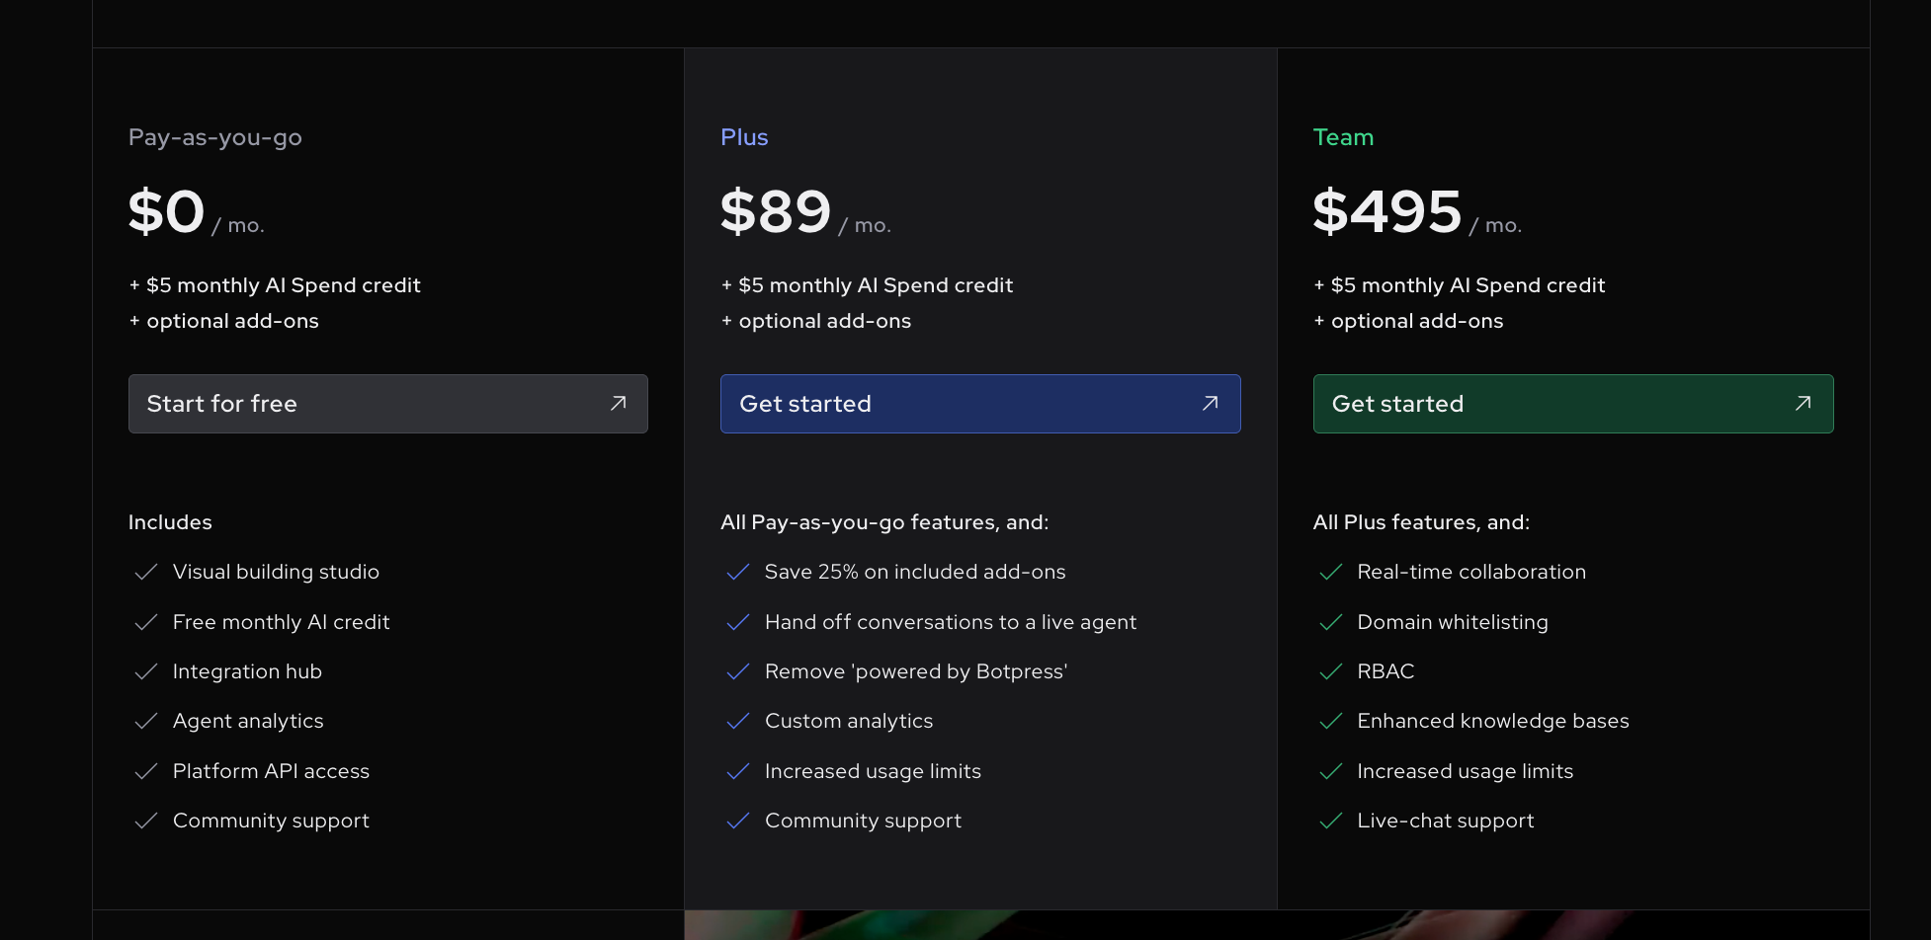Click the $495 per month price

pyautogui.click(x=1386, y=212)
